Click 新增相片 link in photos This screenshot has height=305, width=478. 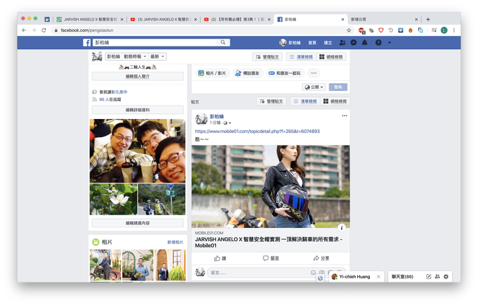(x=175, y=242)
